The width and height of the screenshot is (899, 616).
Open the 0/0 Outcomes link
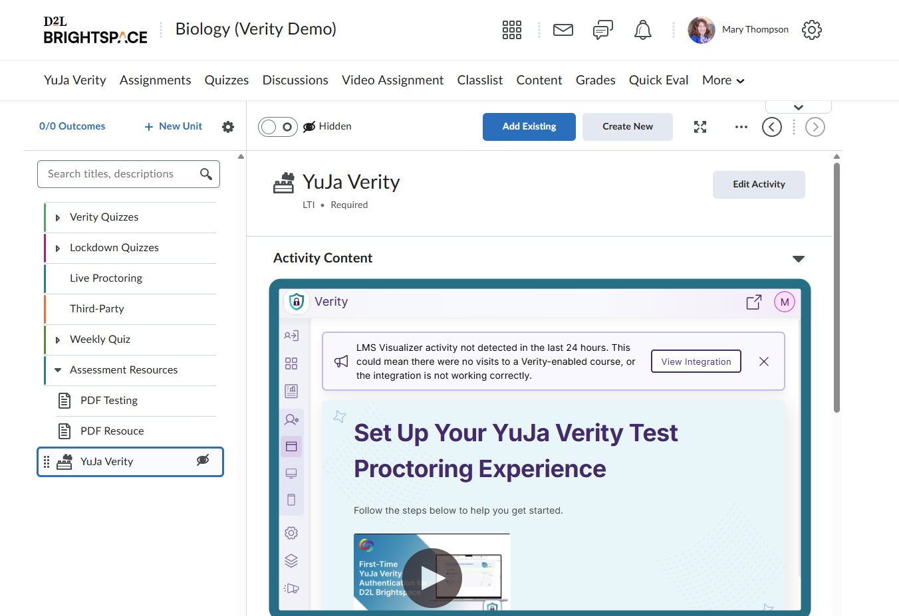72,126
